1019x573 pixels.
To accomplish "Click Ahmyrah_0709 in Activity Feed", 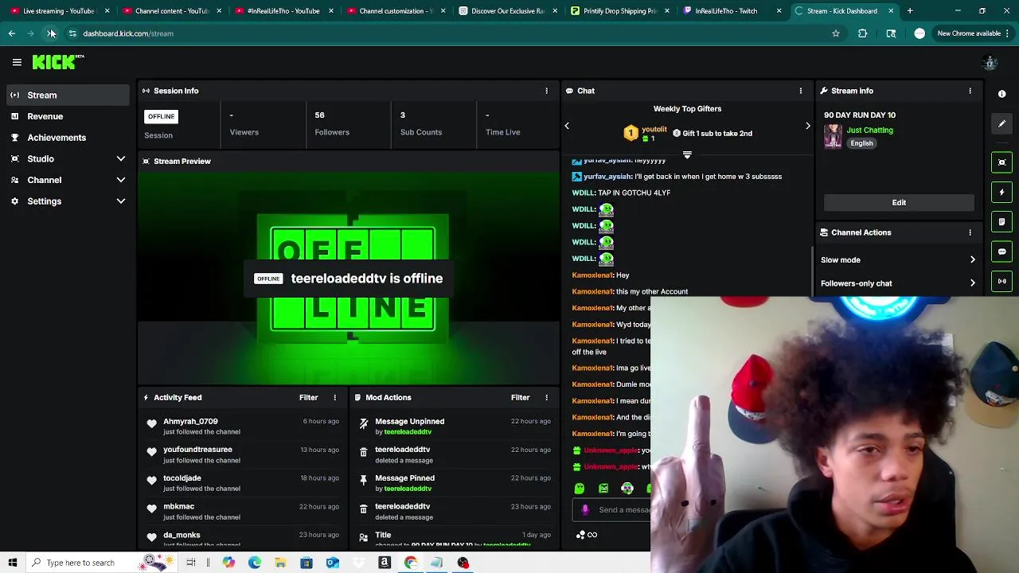I will [190, 421].
